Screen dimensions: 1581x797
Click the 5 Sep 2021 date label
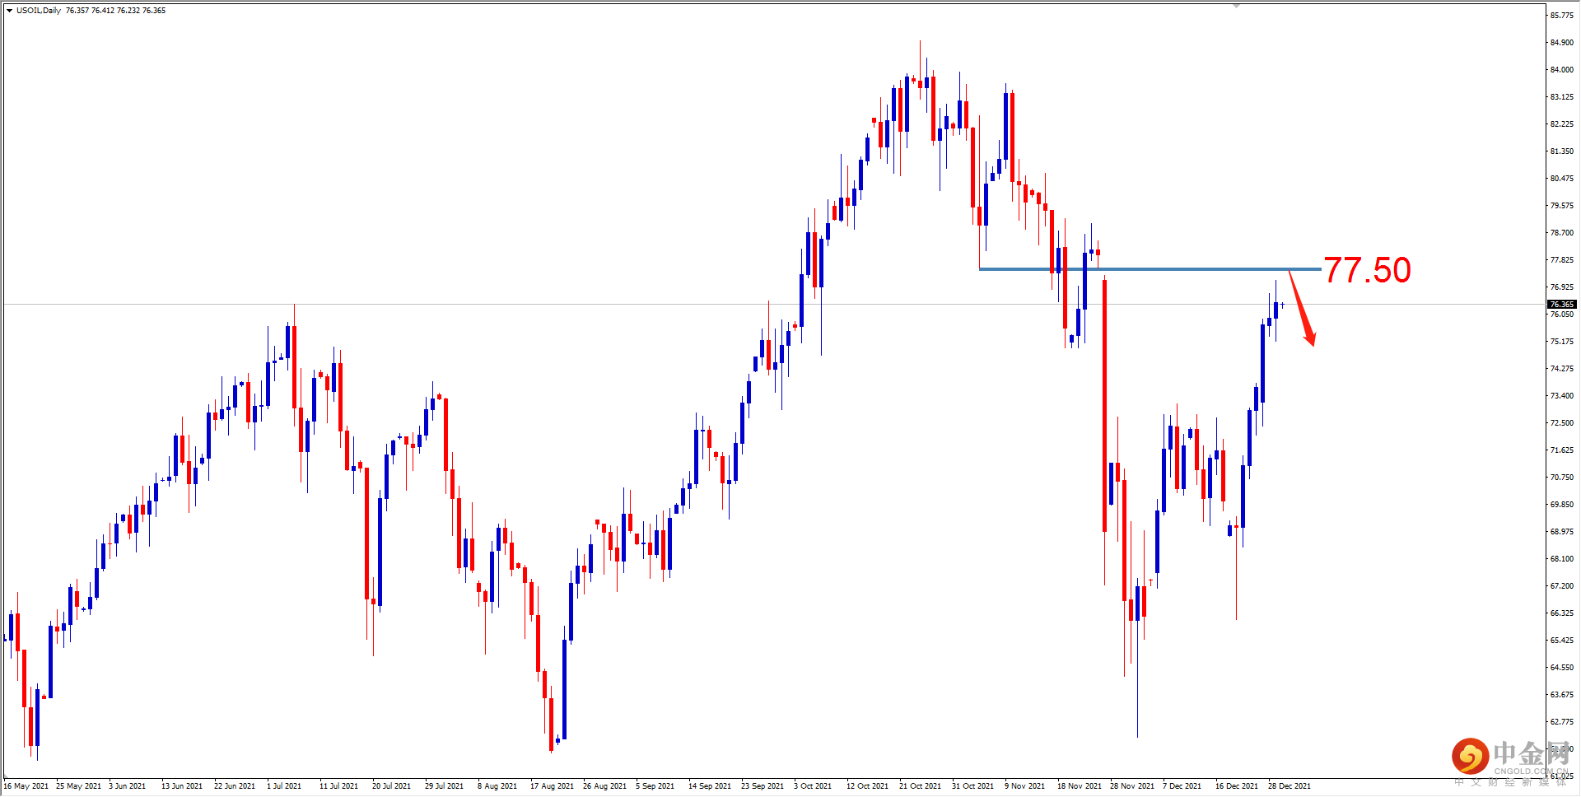tap(655, 786)
